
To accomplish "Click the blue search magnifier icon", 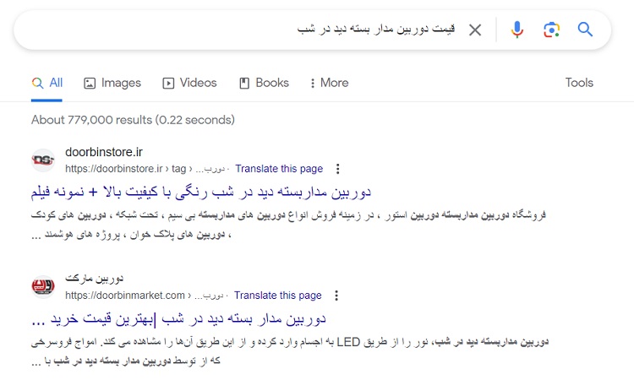I will tap(585, 30).
